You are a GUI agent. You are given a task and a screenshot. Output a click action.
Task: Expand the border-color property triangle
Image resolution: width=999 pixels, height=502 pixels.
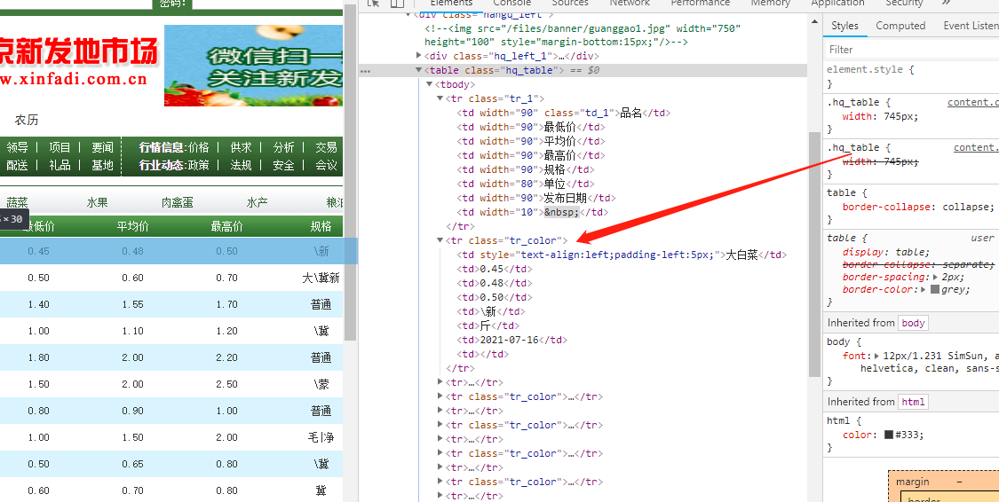tap(924, 289)
